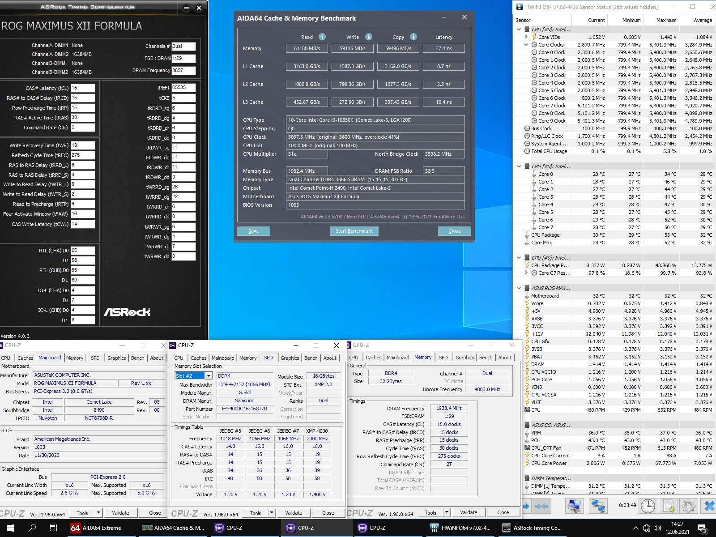716x537 pixels.
Task: Open HWiNFO remote network monitors icon
Action: 597,506
